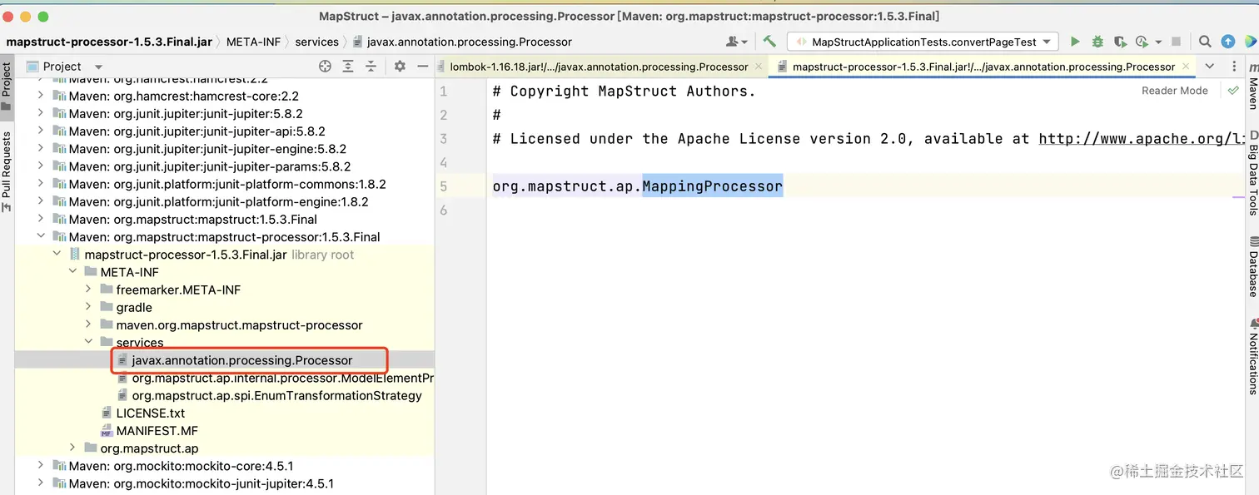The image size is (1259, 495).
Task: Select javax.annotation.processing.Processor file in the tree
Action: [x=242, y=360]
